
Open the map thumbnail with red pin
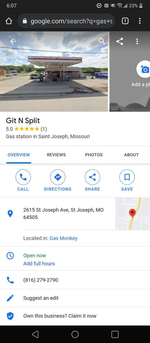pos(133,214)
